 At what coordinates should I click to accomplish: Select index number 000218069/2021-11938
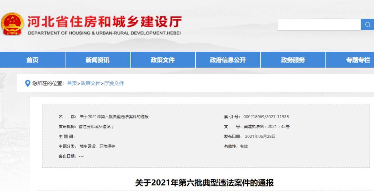tap(266, 117)
